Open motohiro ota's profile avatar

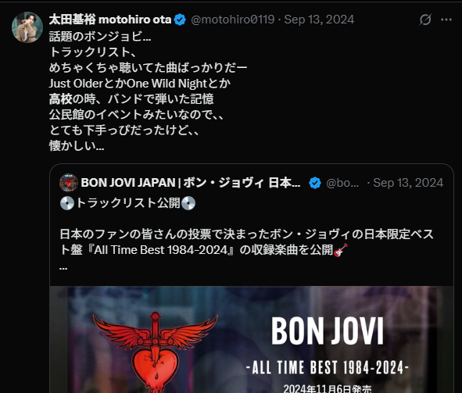pos(27,27)
